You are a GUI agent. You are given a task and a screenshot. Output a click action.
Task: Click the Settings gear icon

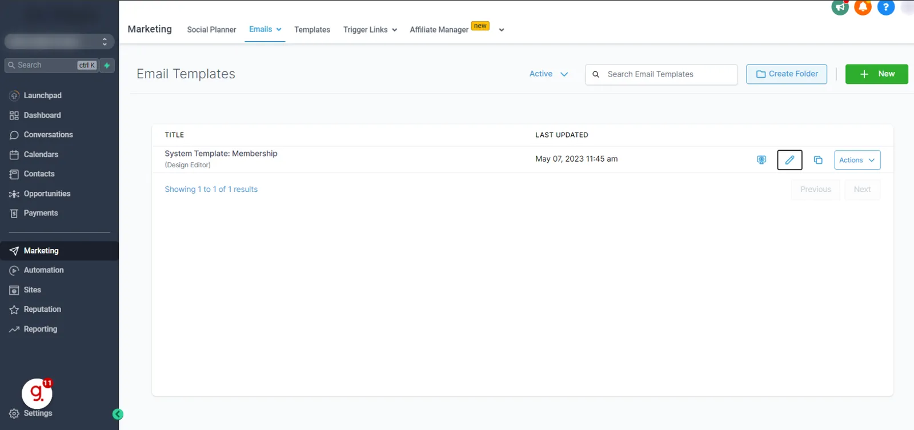tap(14, 413)
